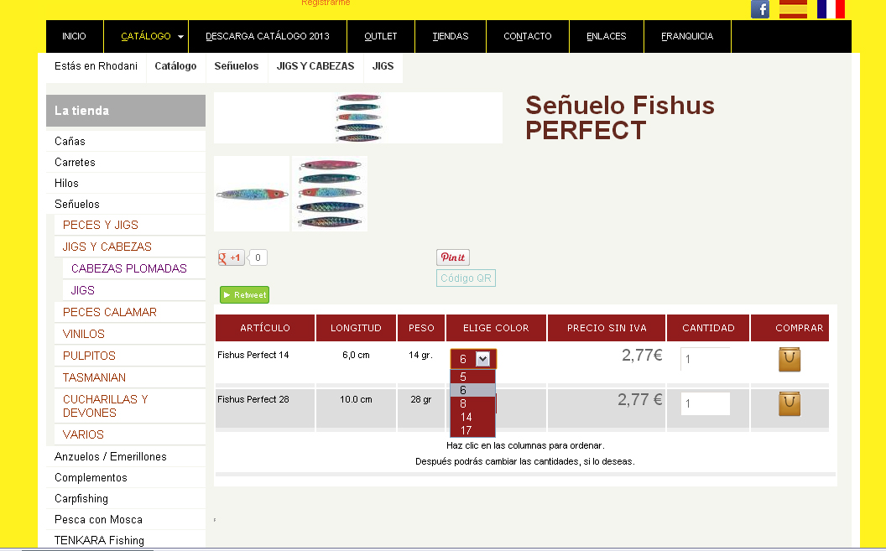Open the Código QR button
The height and width of the screenshot is (551, 886).
[x=466, y=278]
